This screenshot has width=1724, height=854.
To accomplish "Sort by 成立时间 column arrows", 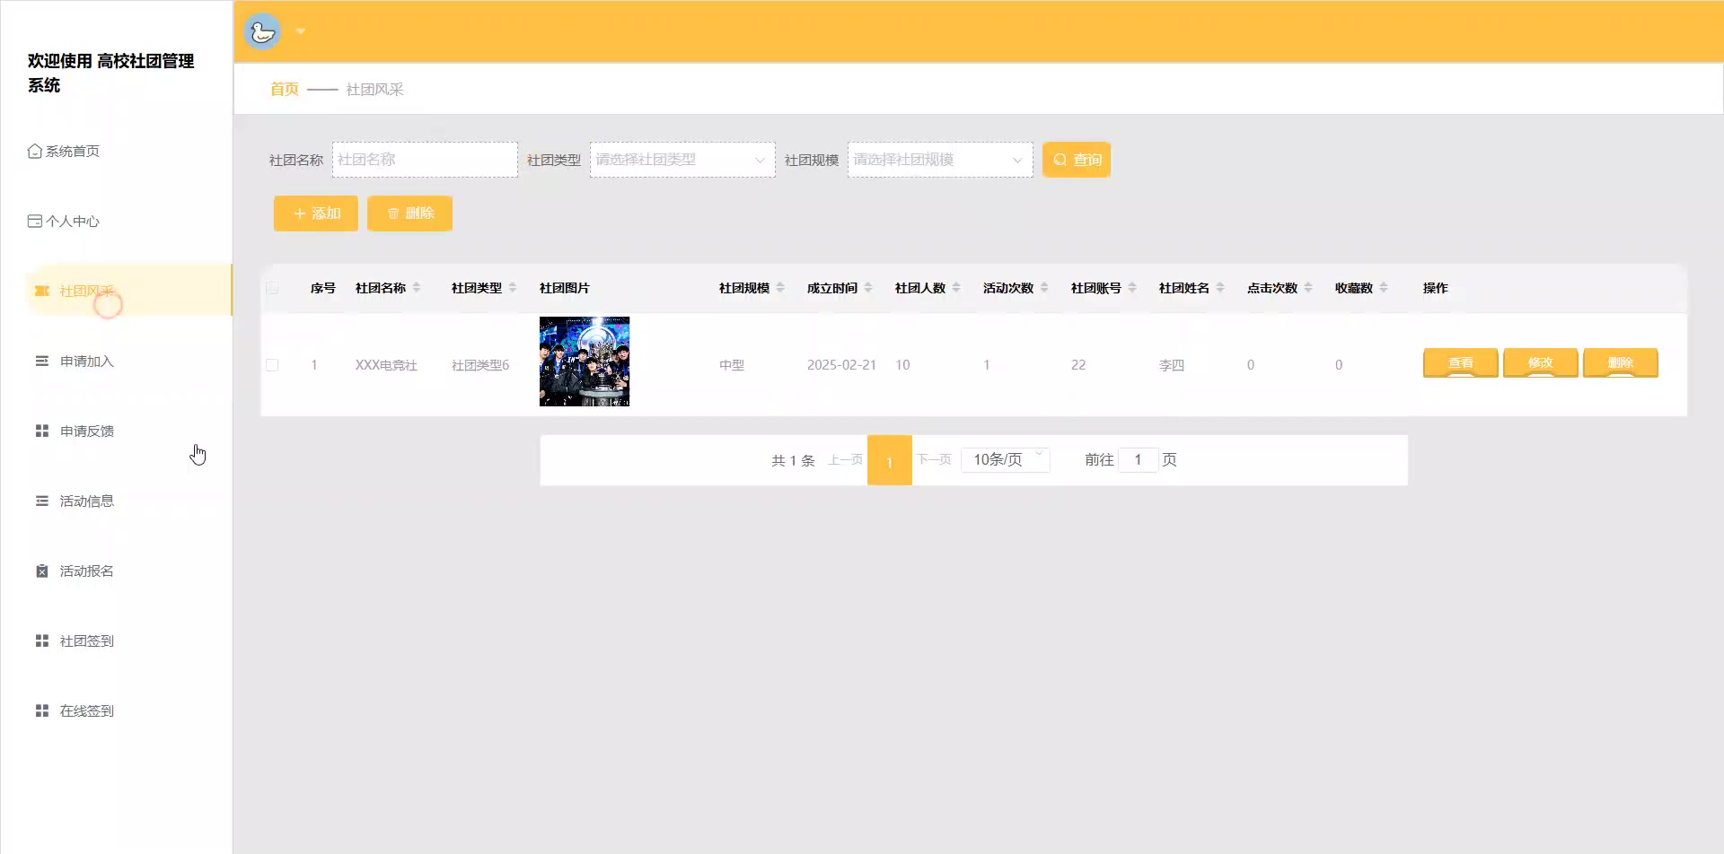I will tap(868, 288).
